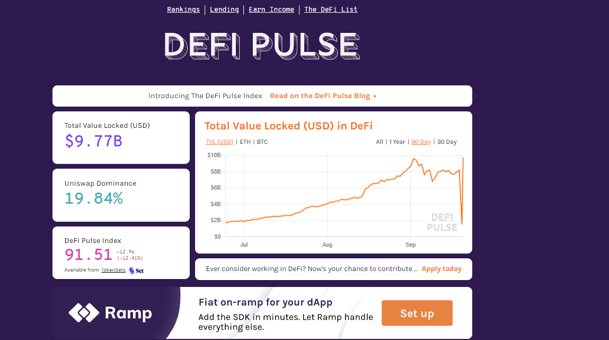Click the Ramp diamond logo
Image resolution: width=609 pixels, height=340 pixels.
pos(84,313)
